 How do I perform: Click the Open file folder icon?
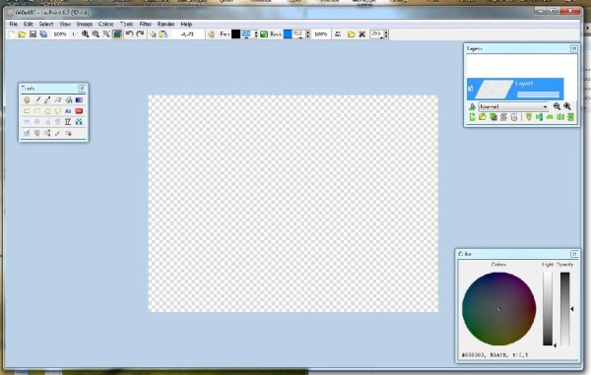tap(22, 34)
